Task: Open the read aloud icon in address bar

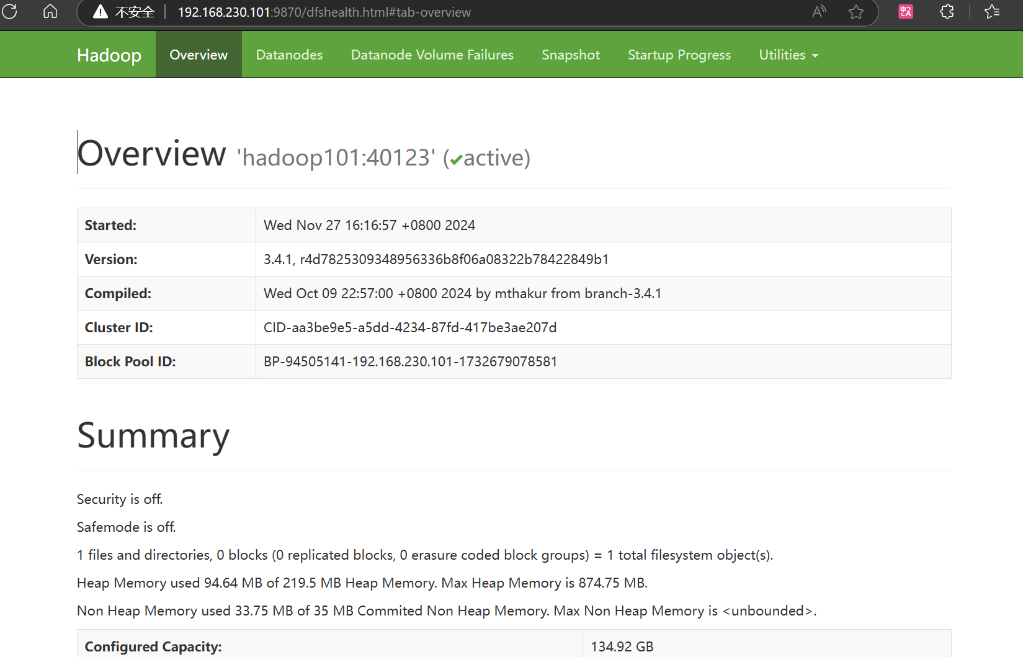Action: pyautogui.click(x=819, y=12)
